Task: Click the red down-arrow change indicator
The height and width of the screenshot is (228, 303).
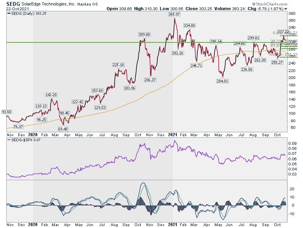Action: pyautogui.click(x=286, y=9)
